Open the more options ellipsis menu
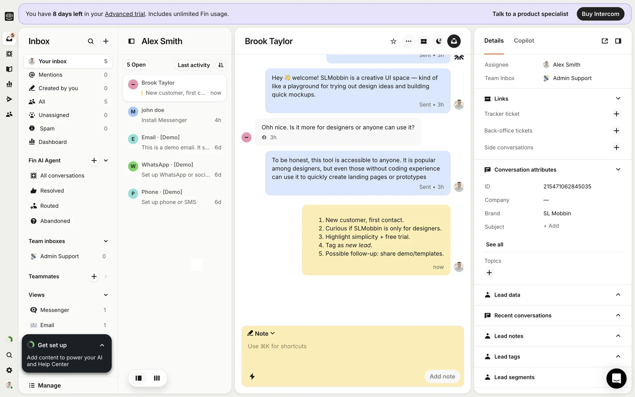 pos(408,41)
